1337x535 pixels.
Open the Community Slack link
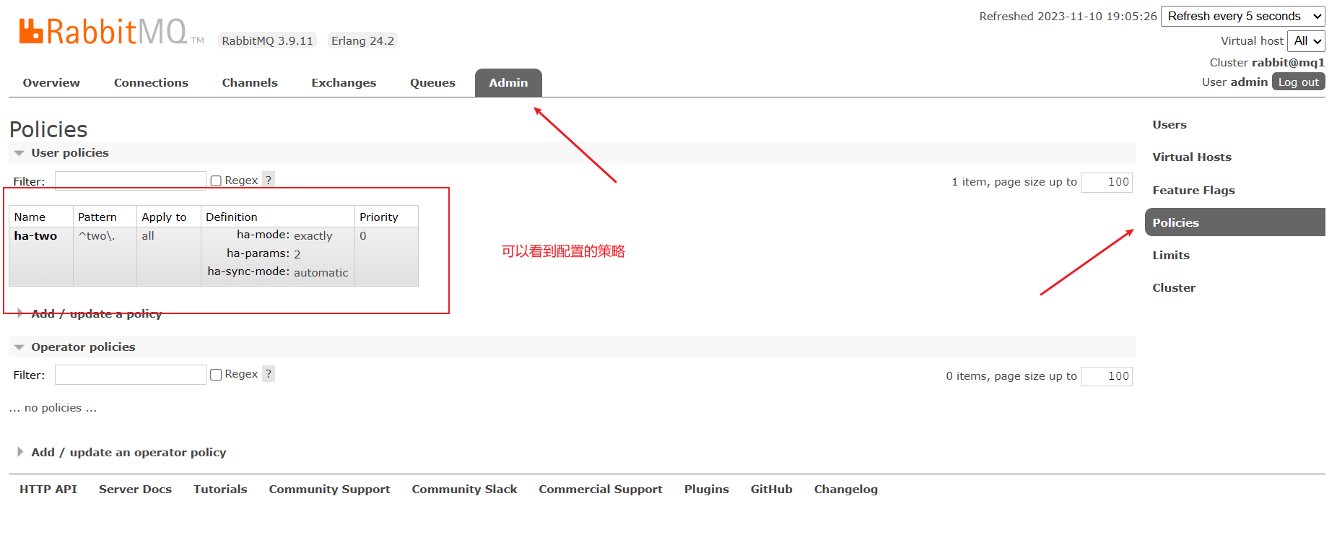(464, 489)
